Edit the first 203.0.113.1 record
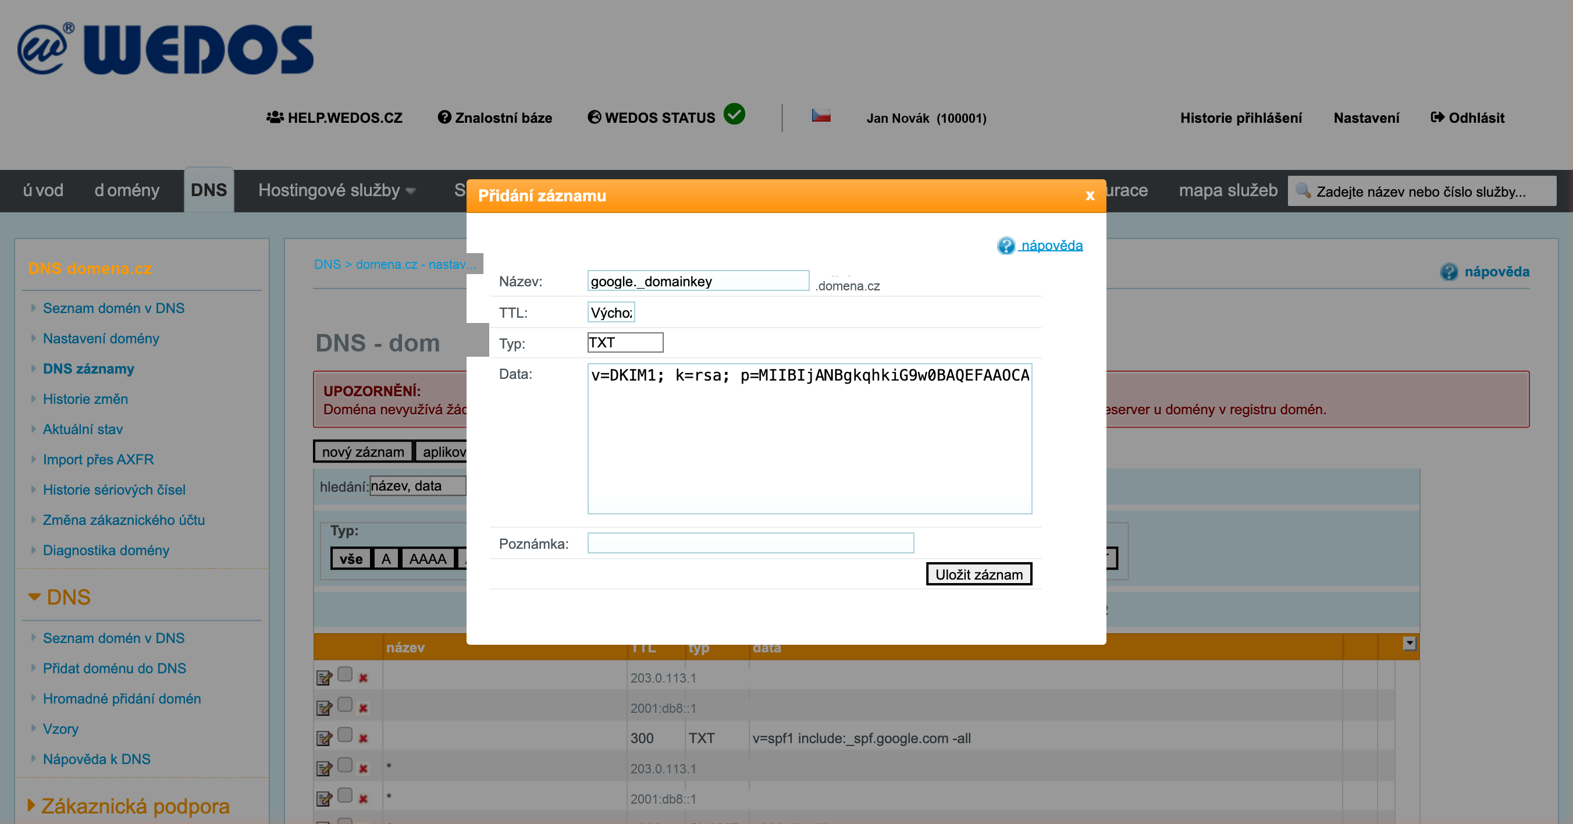Image resolution: width=1573 pixels, height=824 pixels. (324, 677)
